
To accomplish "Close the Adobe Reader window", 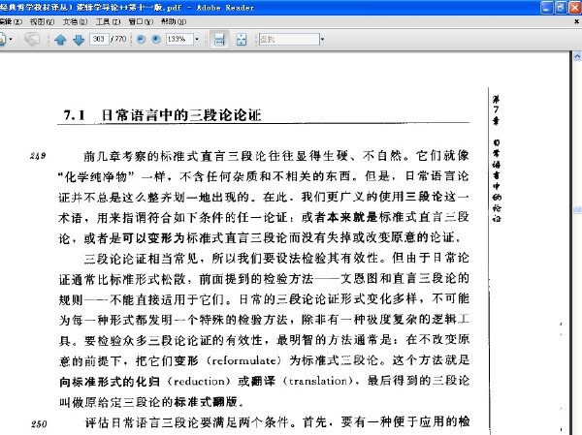I will coord(574,8).
